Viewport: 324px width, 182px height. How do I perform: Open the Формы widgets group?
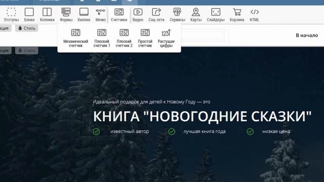(66, 15)
